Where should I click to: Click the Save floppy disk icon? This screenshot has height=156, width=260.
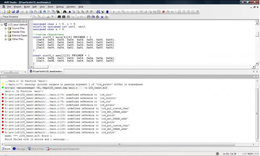pyautogui.click(x=13, y=12)
